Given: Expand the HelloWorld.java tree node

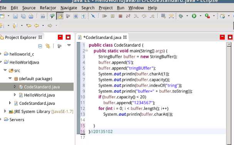Looking at the screenshot, I should 15,95.
